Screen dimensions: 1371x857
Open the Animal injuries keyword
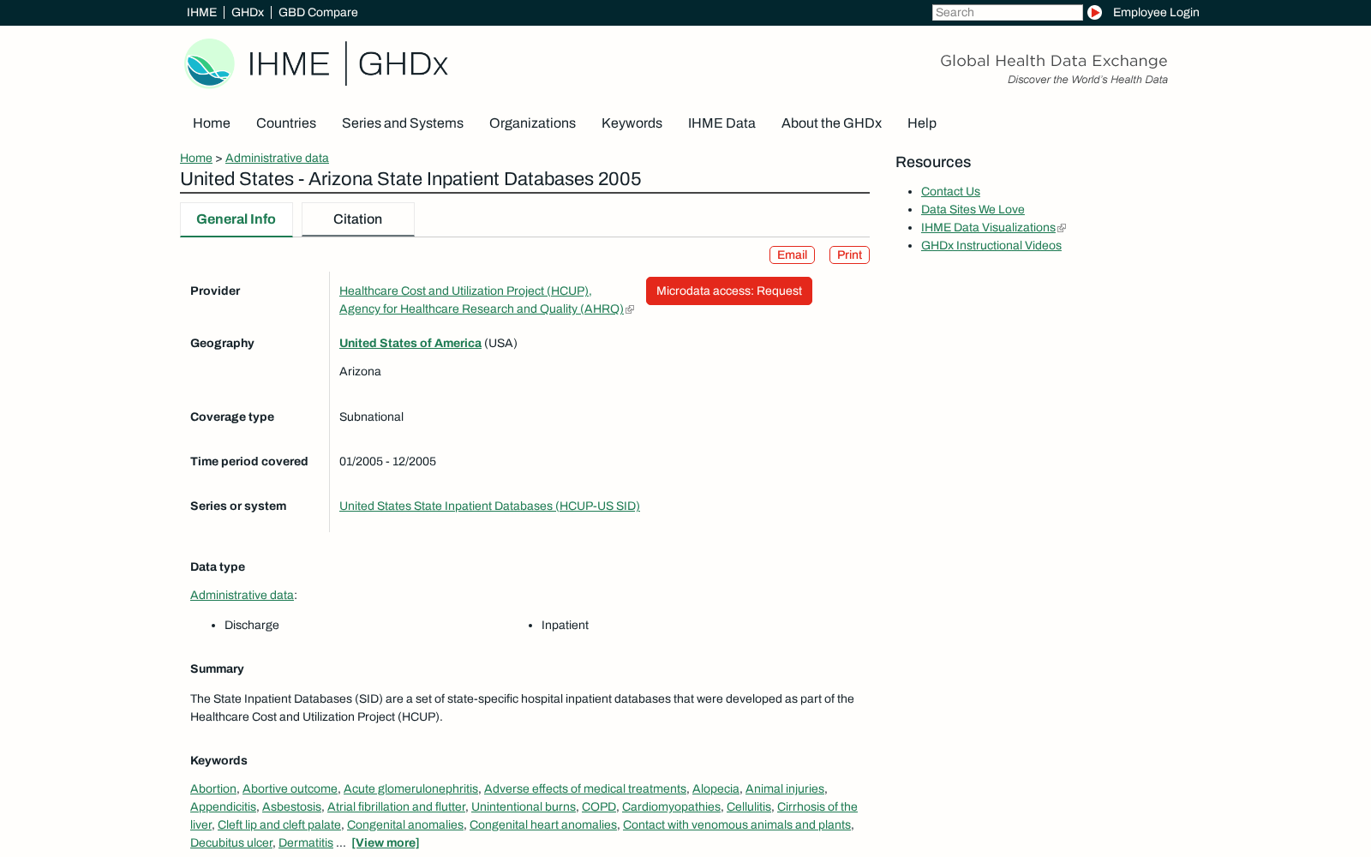tap(785, 789)
